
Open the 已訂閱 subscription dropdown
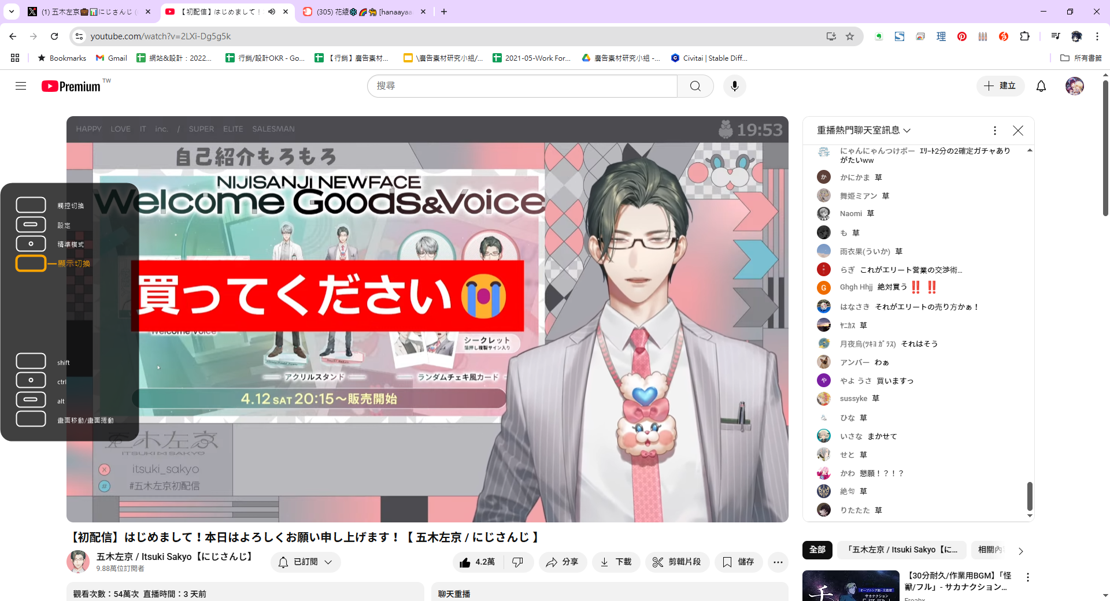pos(305,562)
